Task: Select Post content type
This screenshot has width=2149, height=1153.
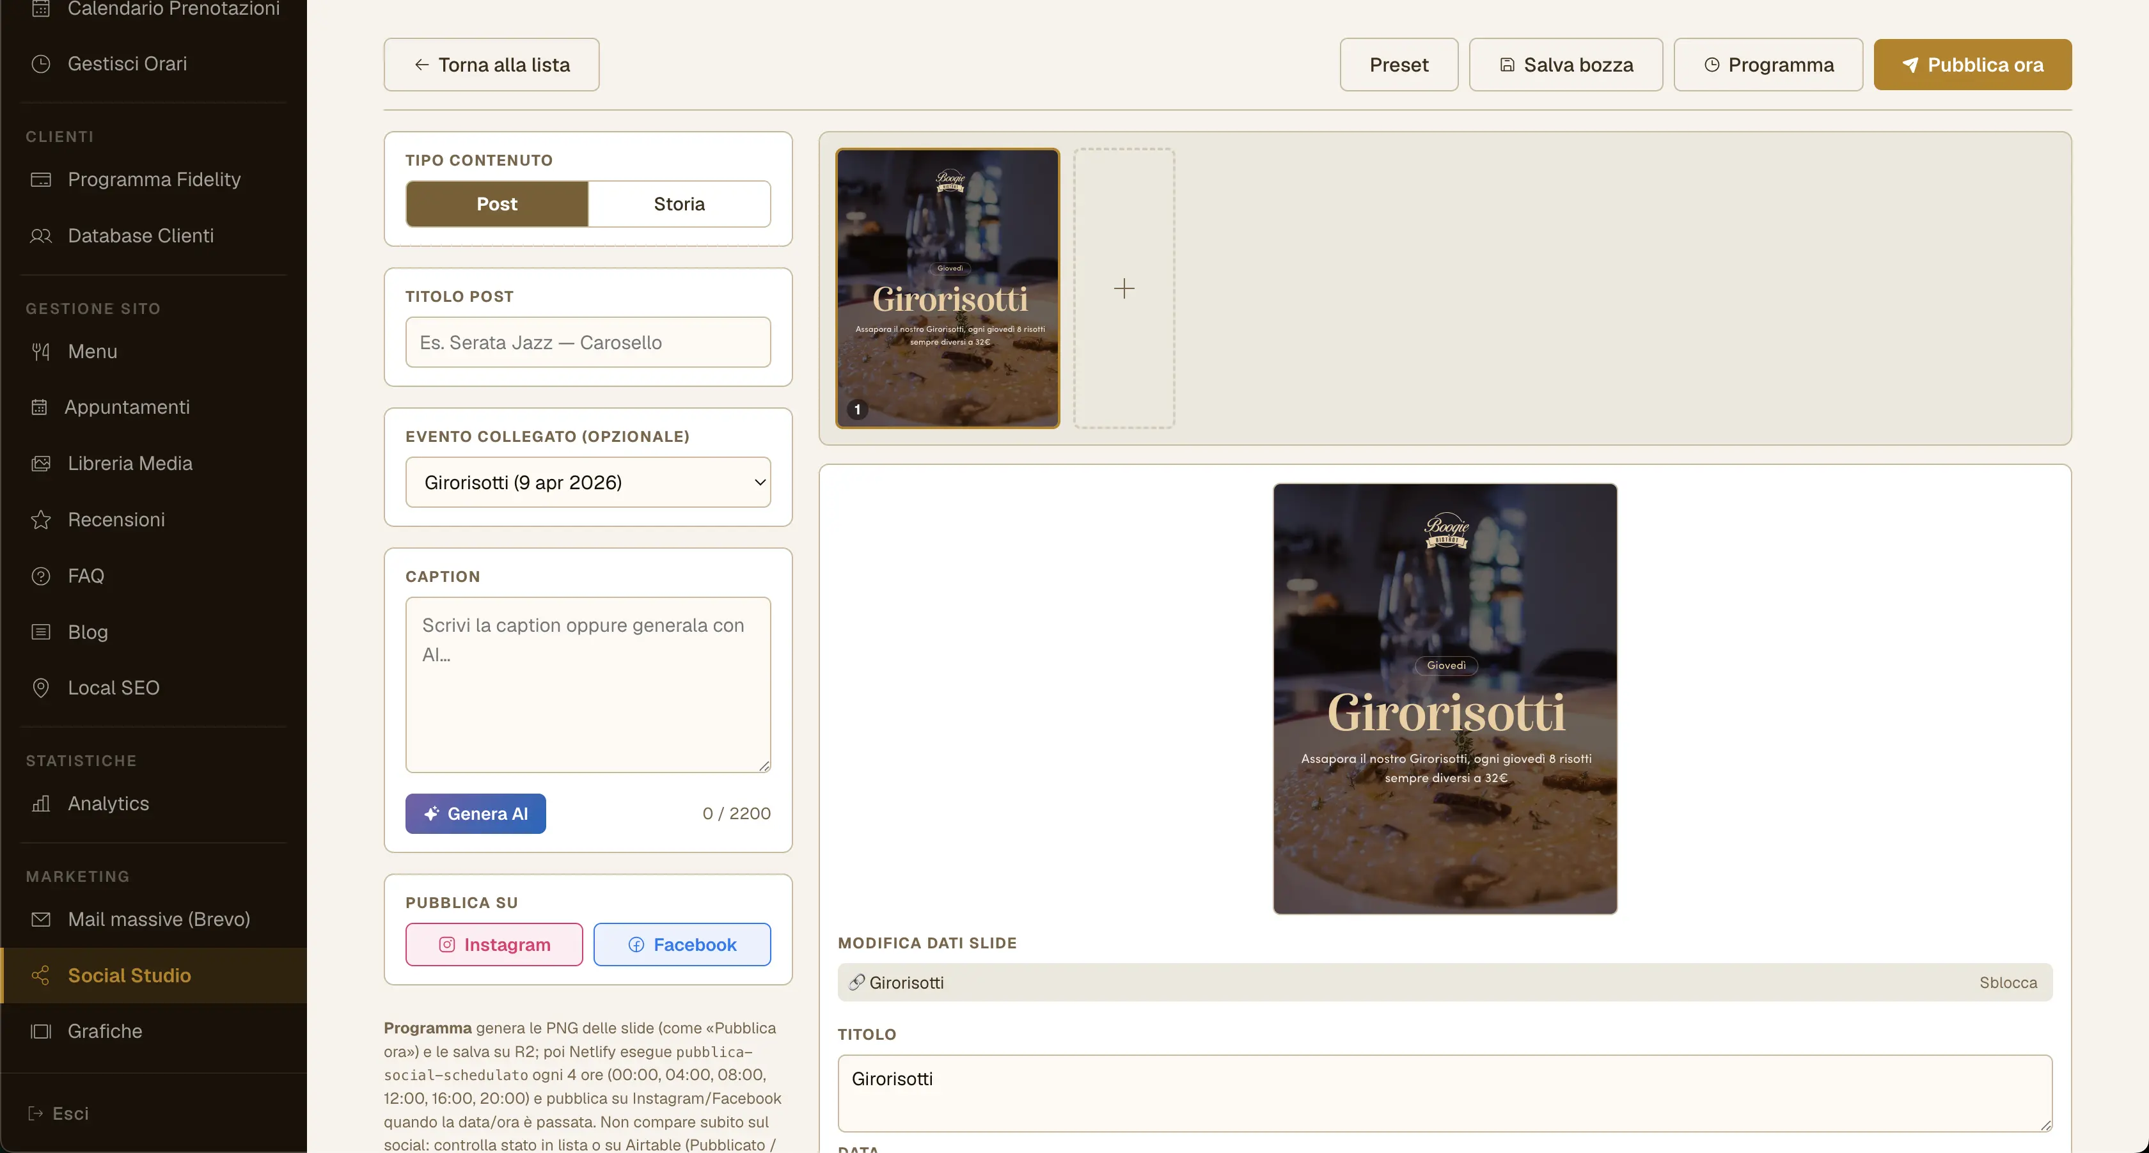Action: (497, 203)
